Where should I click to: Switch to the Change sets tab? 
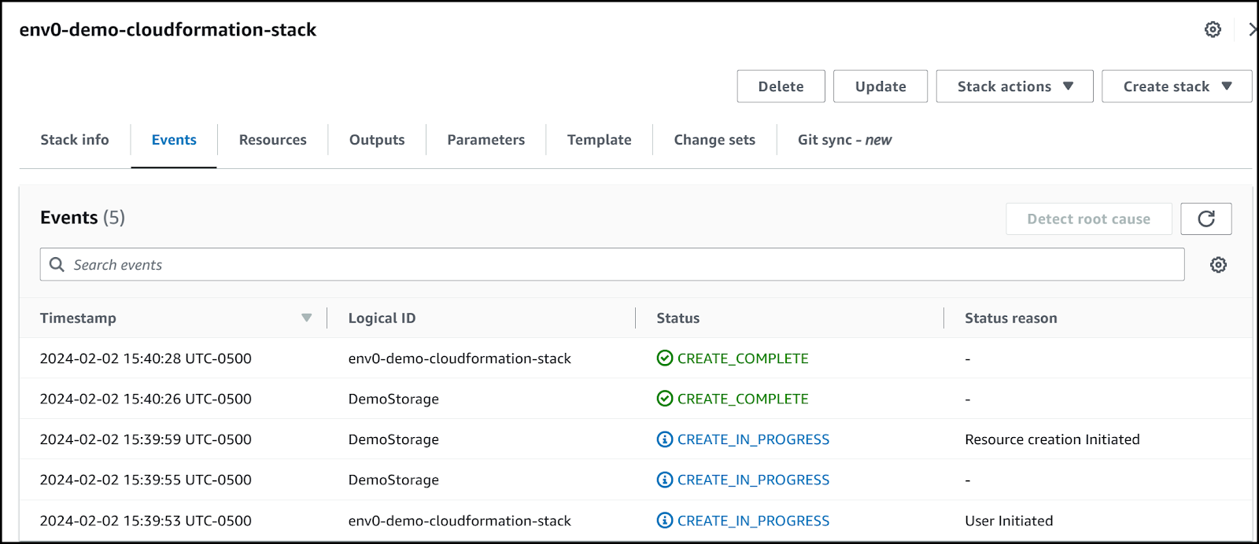click(714, 140)
